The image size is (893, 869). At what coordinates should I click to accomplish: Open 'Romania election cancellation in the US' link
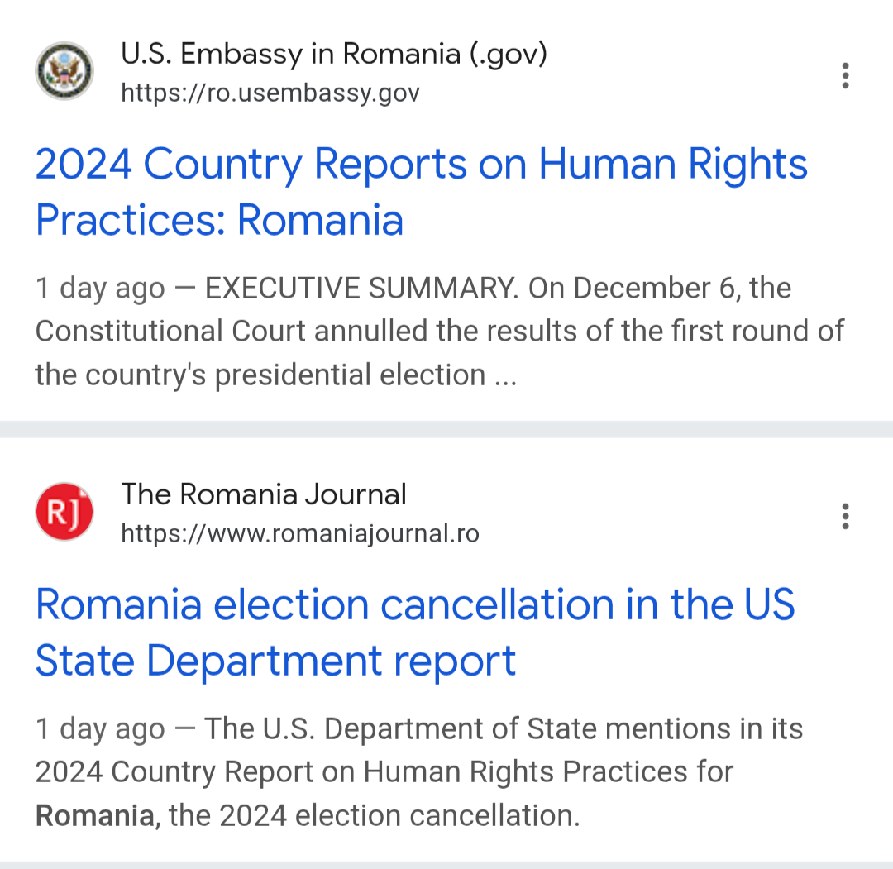tap(414, 604)
